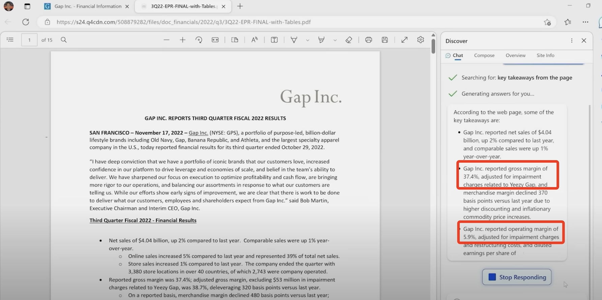The image size is (602, 300).
Task: Close the 3Q22-EPR-FINAL-with-Tables tab
Action: click(223, 6)
